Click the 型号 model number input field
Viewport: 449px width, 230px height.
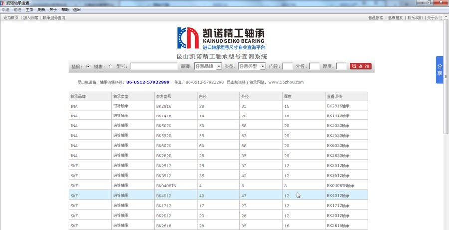tap(153, 66)
